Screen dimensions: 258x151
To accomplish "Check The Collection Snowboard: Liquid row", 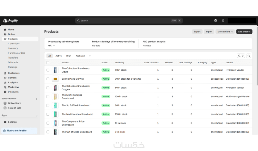I will 48,70.
